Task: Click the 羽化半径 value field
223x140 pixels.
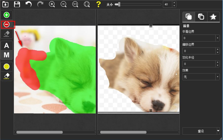Action: tap(199, 64)
